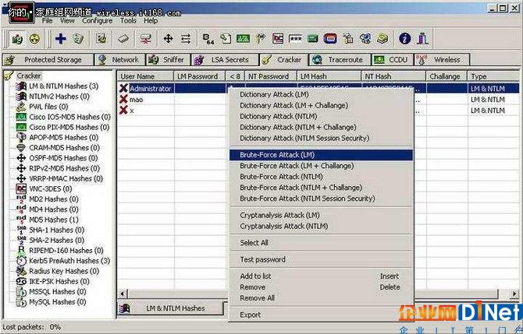This screenshot has width=523, height=334.
Task: Click the LM Hash column header
Action: pos(329,76)
